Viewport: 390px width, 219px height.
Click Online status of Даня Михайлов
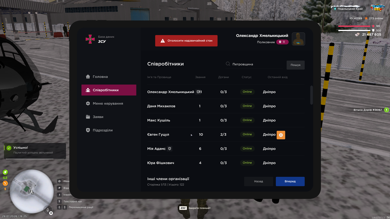(x=247, y=106)
